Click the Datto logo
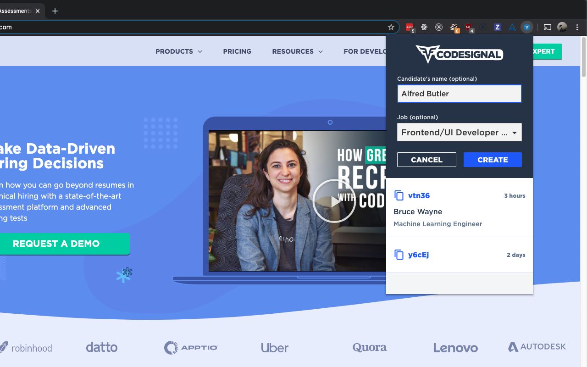Screen dimensions: 587x367 (x=102, y=347)
